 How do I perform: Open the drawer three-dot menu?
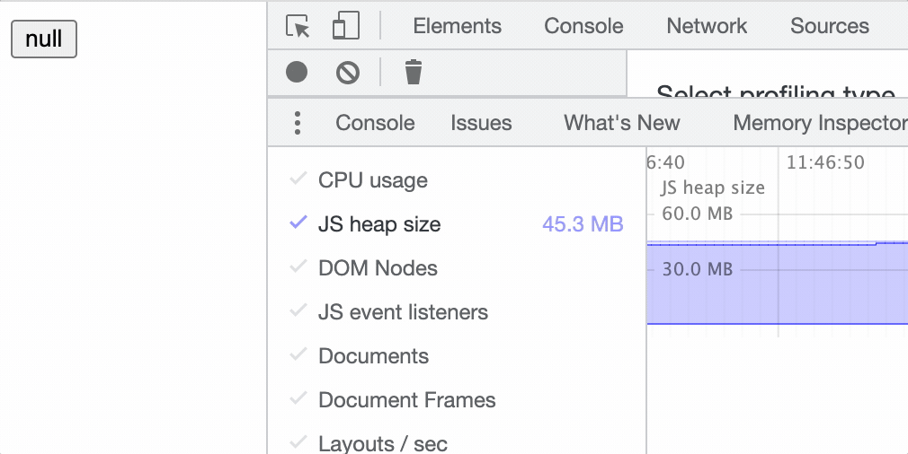[x=298, y=123]
